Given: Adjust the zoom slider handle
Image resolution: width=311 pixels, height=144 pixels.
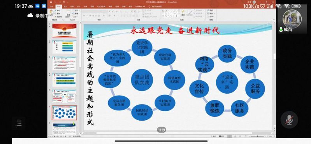Looking at the screenshot, I should 257,137.
